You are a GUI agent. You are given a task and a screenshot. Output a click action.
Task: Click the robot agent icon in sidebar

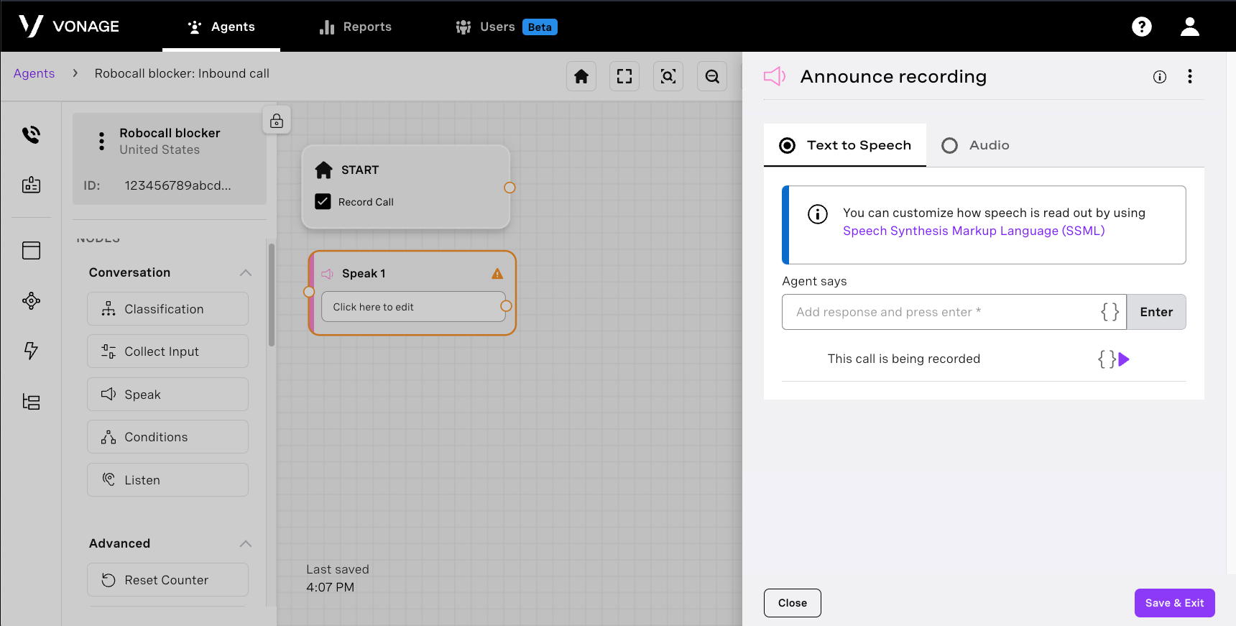click(31, 185)
